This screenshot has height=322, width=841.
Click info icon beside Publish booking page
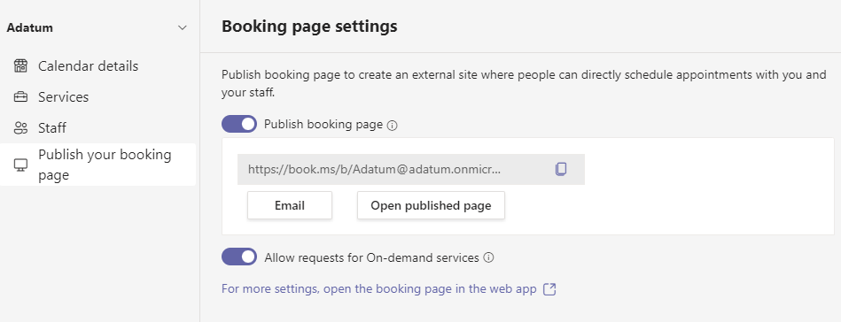pos(392,126)
